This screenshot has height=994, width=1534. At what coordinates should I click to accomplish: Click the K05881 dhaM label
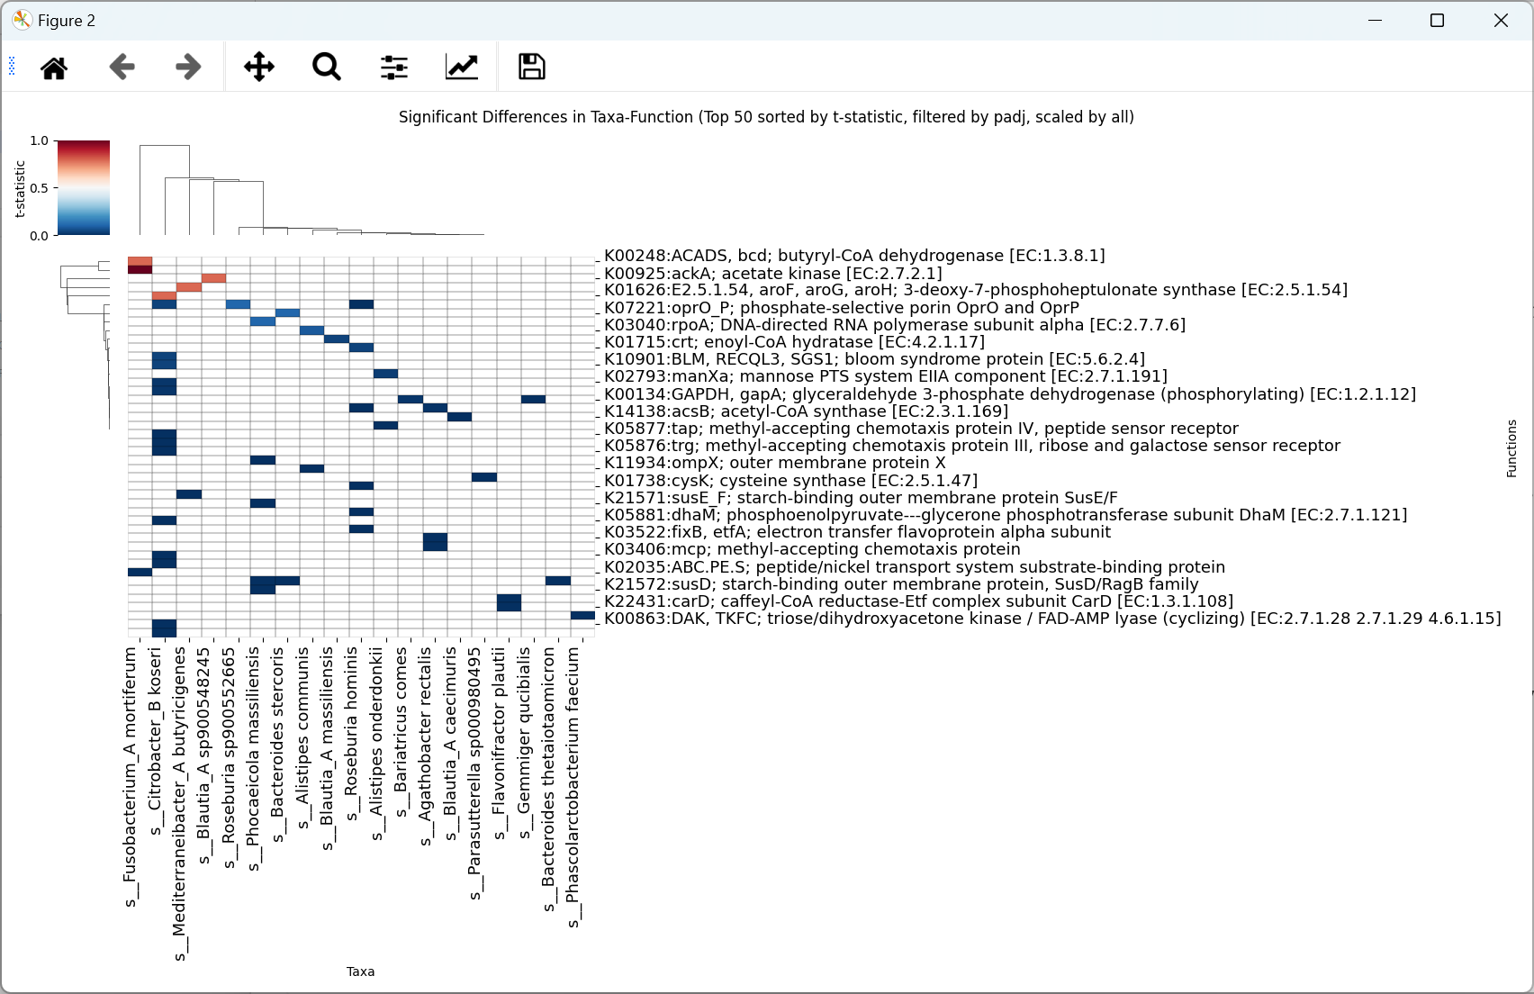pyautogui.click(x=1006, y=515)
